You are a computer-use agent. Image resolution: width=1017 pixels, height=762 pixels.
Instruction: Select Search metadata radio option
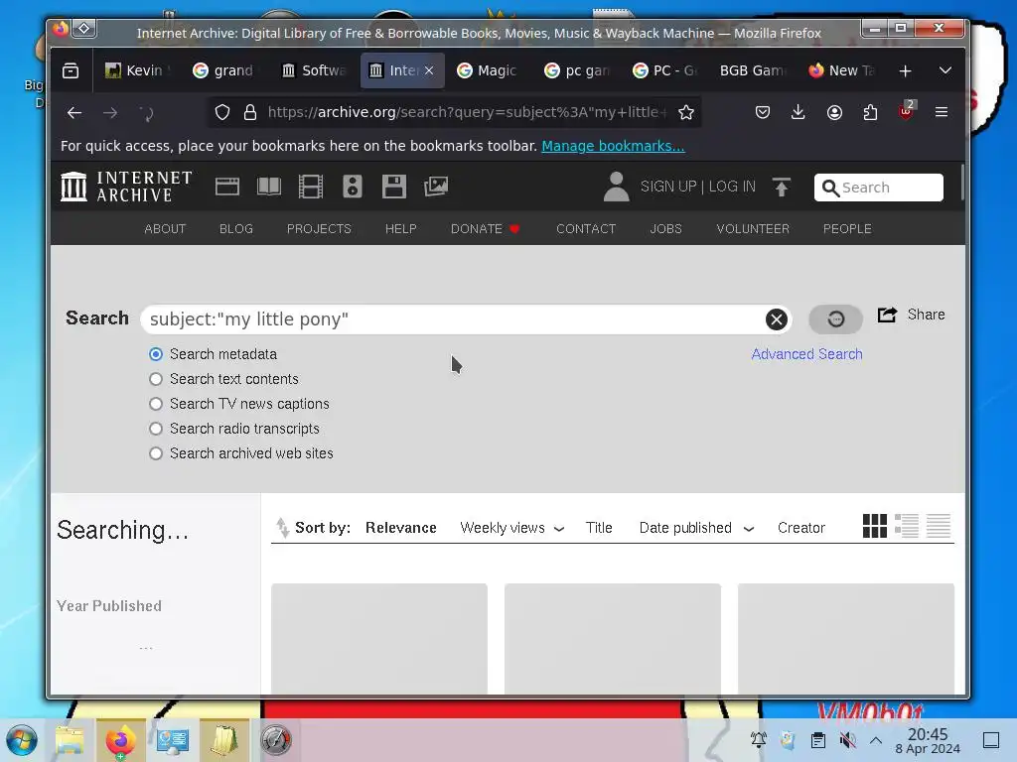pos(156,354)
